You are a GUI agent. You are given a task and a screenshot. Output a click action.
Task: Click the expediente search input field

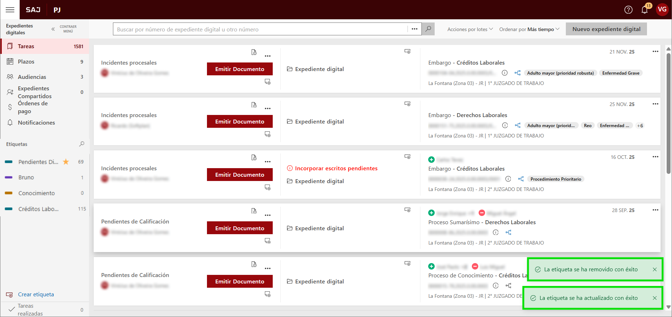click(260, 29)
